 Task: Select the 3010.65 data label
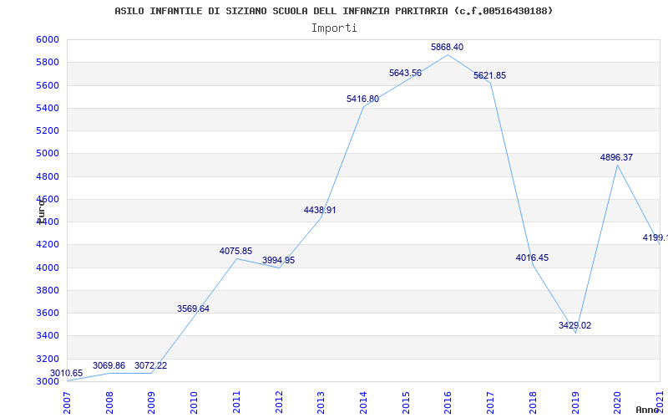67,373
